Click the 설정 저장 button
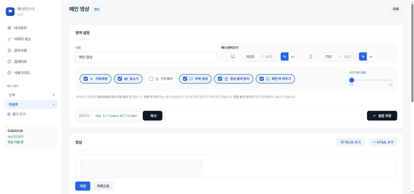Screen dimensions: 414x194 382,116
